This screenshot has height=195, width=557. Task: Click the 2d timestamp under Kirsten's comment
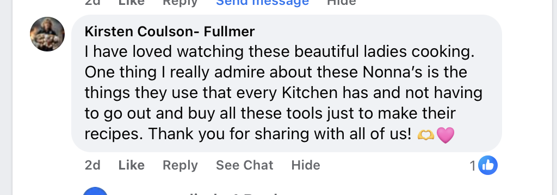92,165
